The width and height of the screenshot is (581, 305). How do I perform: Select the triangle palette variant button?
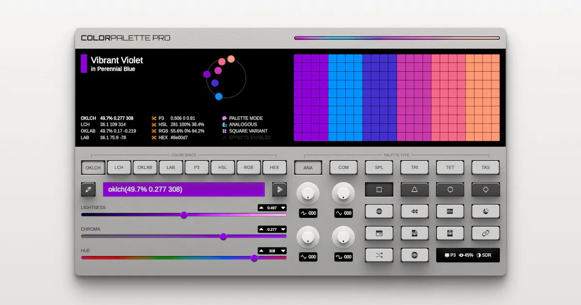[x=414, y=190]
